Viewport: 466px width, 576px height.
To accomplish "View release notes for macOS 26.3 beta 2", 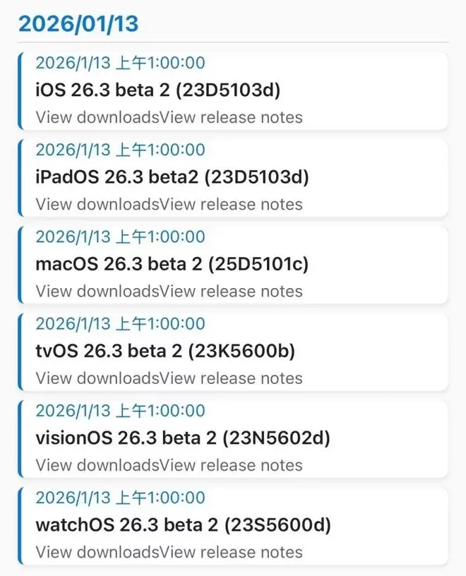I will [232, 291].
